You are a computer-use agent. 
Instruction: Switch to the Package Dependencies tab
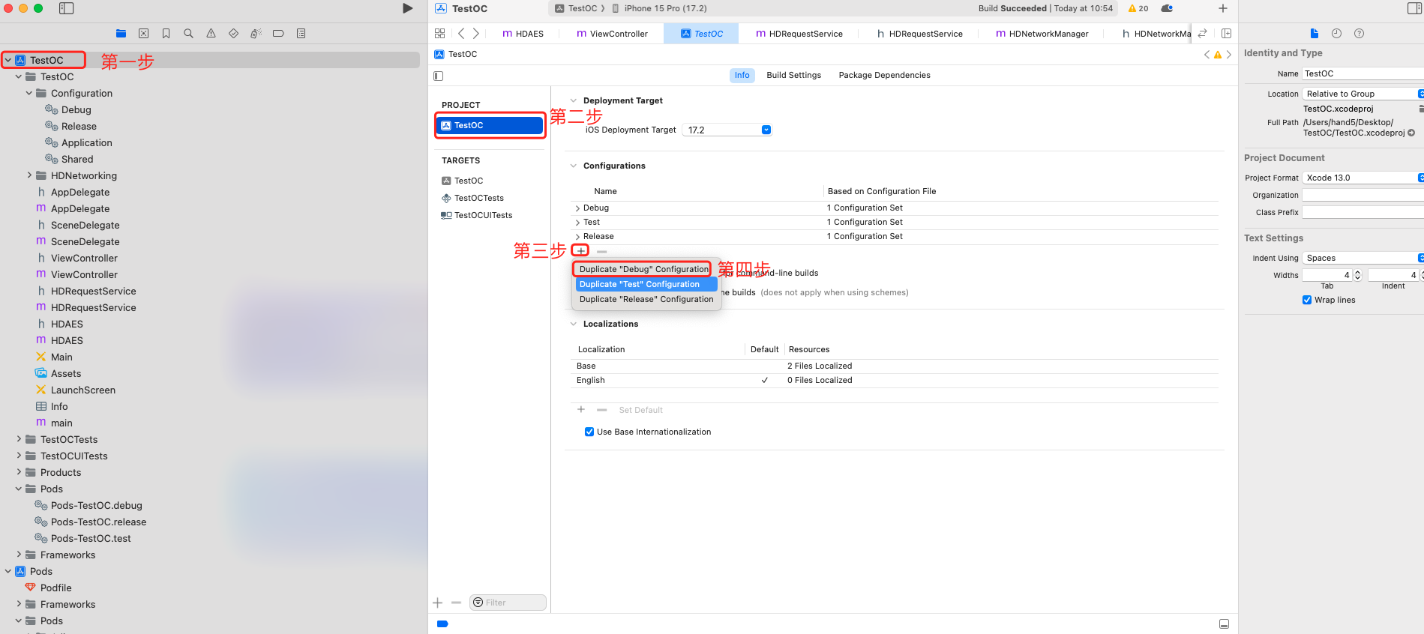coord(885,75)
